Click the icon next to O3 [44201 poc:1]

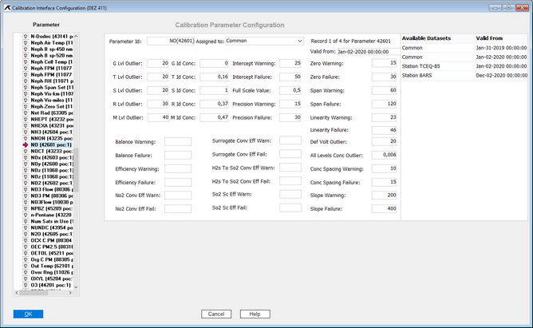click(x=26, y=285)
